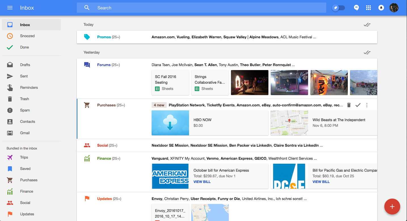
Task: Sweep all Yesterday items done
Action: pyautogui.click(x=367, y=52)
